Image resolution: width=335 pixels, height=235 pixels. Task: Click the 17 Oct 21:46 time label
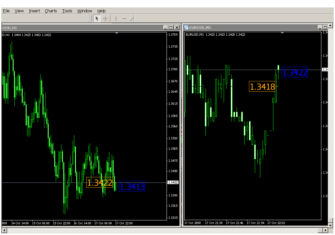(x=235, y=223)
